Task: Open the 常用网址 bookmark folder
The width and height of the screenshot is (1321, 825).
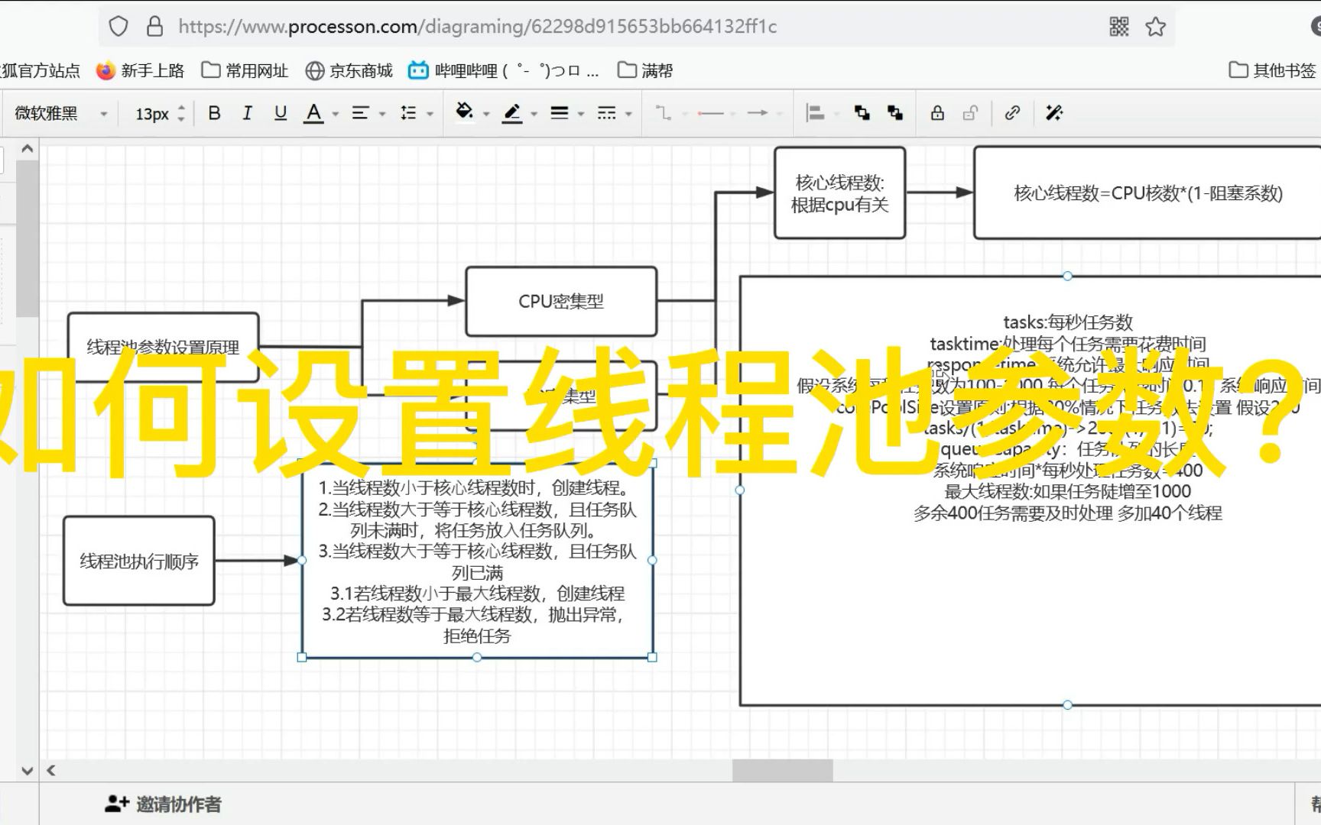Action: 245,70
